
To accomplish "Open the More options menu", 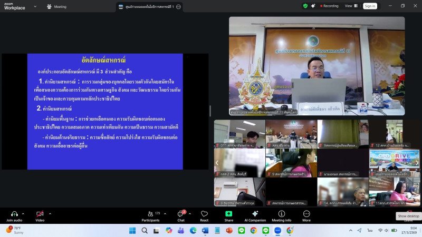I will point(306,214).
